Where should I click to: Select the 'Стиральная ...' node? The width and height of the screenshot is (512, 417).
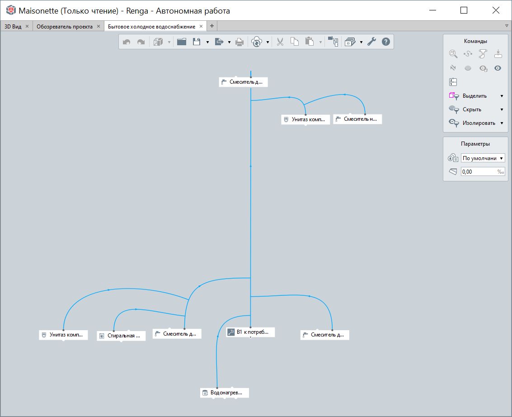(121, 336)
